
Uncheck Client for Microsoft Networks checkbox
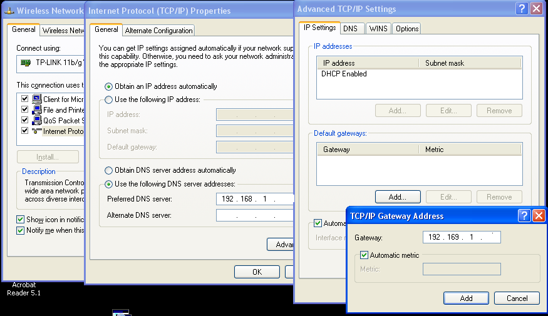[x=24, y=99]
